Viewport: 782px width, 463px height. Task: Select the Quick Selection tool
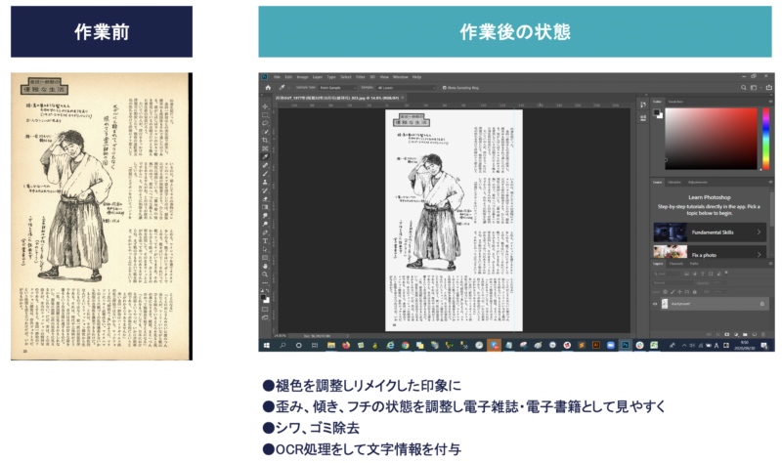[265, 132]
